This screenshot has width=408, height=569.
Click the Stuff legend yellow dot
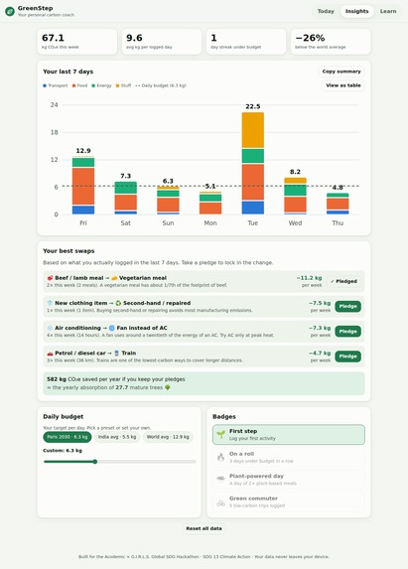click(x=117, y=85)
